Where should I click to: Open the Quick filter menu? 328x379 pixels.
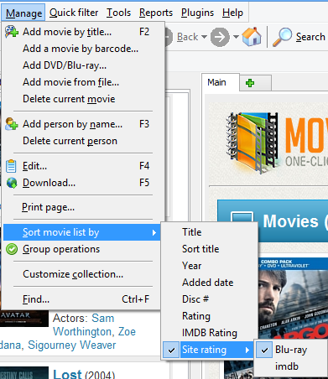(x=74, y=13)
